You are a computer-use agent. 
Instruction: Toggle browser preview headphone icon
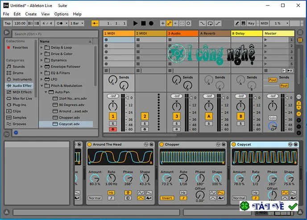click(16, 133)
